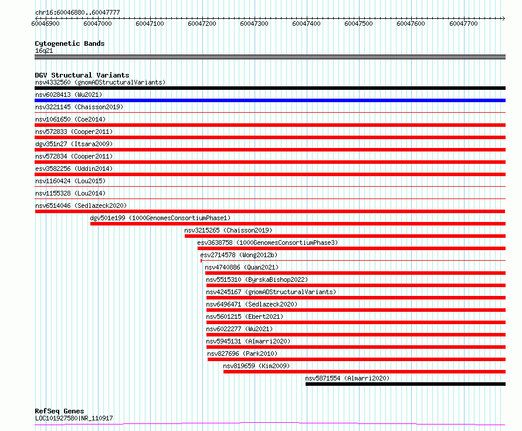The height and width of the screenshot is (431, 522).
Task: Open the nsv3221145 (Chaisson2019) variant
Action: [x=79, y=107]
